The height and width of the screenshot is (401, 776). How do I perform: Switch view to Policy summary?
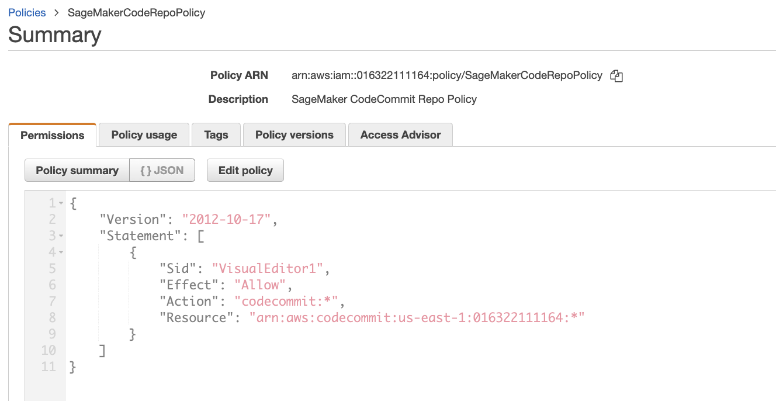(x=77, y=170)
